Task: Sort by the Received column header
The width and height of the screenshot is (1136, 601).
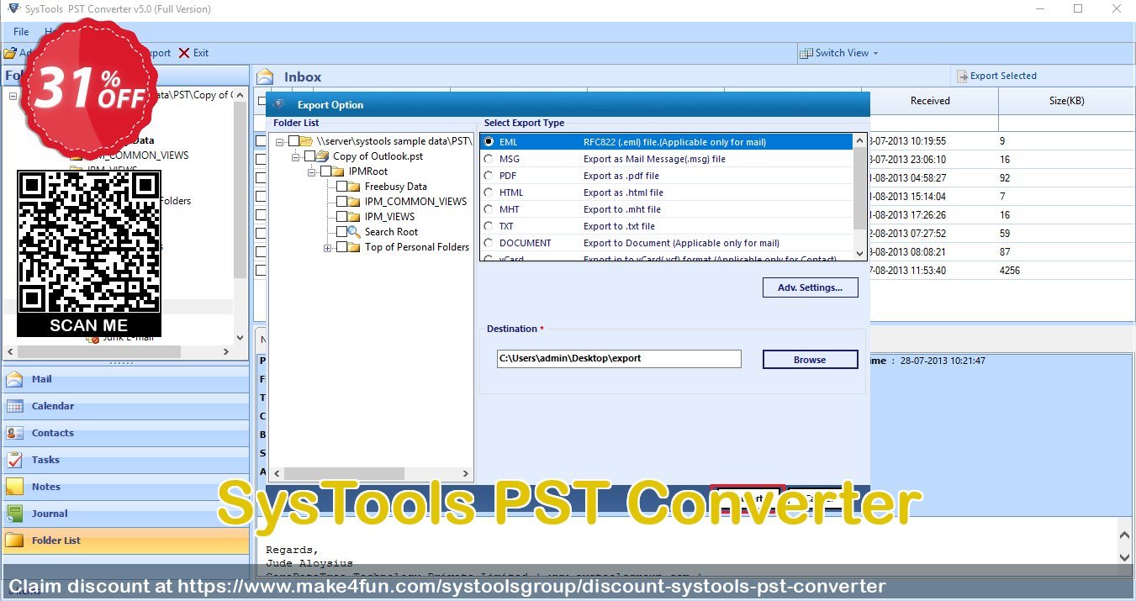Action: pos(930,101)
